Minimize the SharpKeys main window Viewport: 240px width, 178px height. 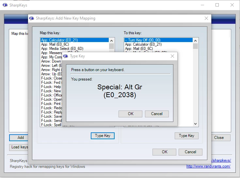202,5
